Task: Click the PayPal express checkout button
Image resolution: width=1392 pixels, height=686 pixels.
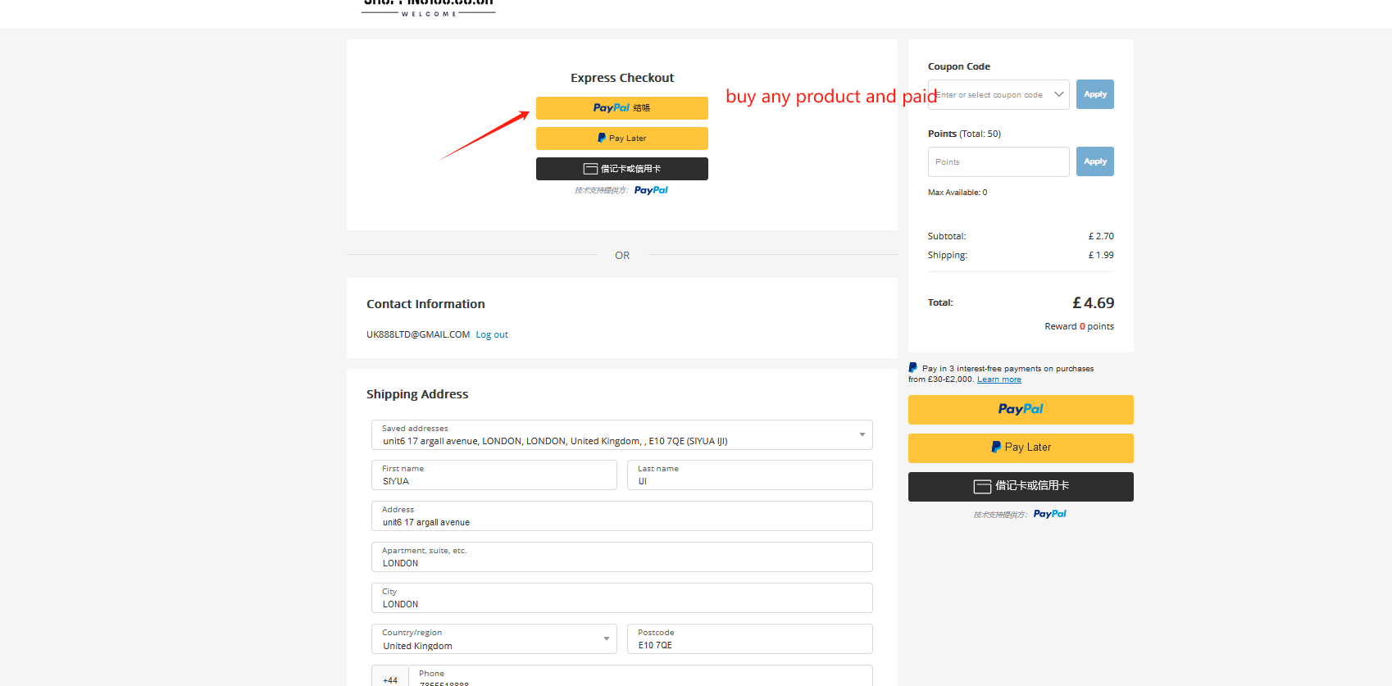Action: pyautogui.click(x=621, y=108)
